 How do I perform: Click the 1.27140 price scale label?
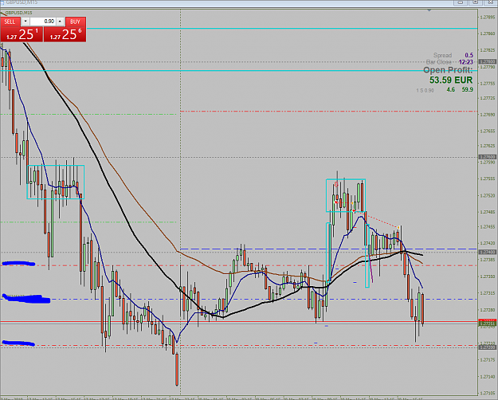pos(488,377)
